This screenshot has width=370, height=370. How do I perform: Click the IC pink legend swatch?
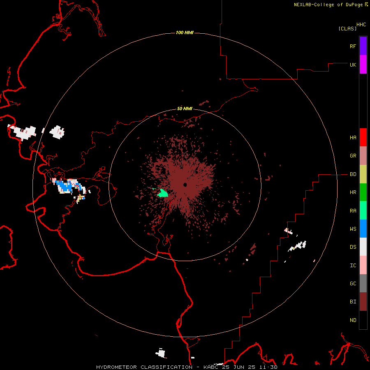[363, 265]
